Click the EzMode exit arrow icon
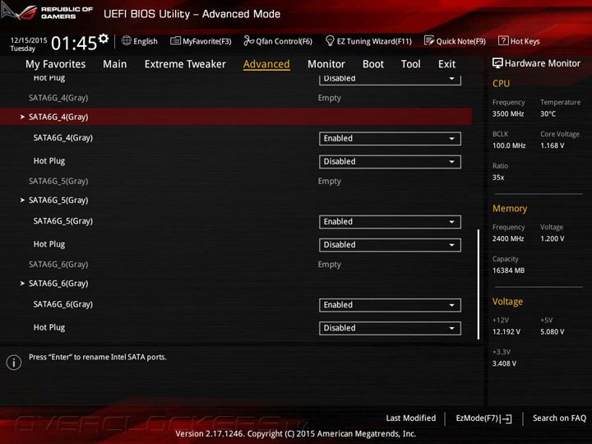592x444 pixels. pyautogui.click(x=506, y=419)
